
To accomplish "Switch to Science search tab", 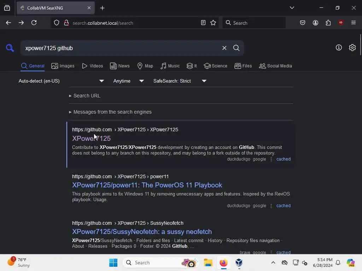I will [215, 66].
